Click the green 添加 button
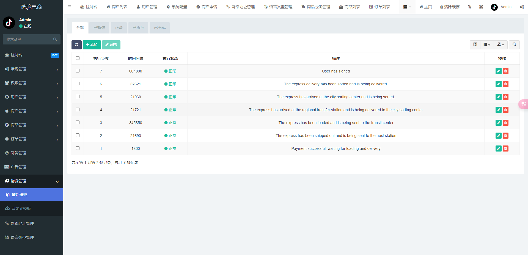This screenshot has height=255, width=528. click(x=92, y=45)
